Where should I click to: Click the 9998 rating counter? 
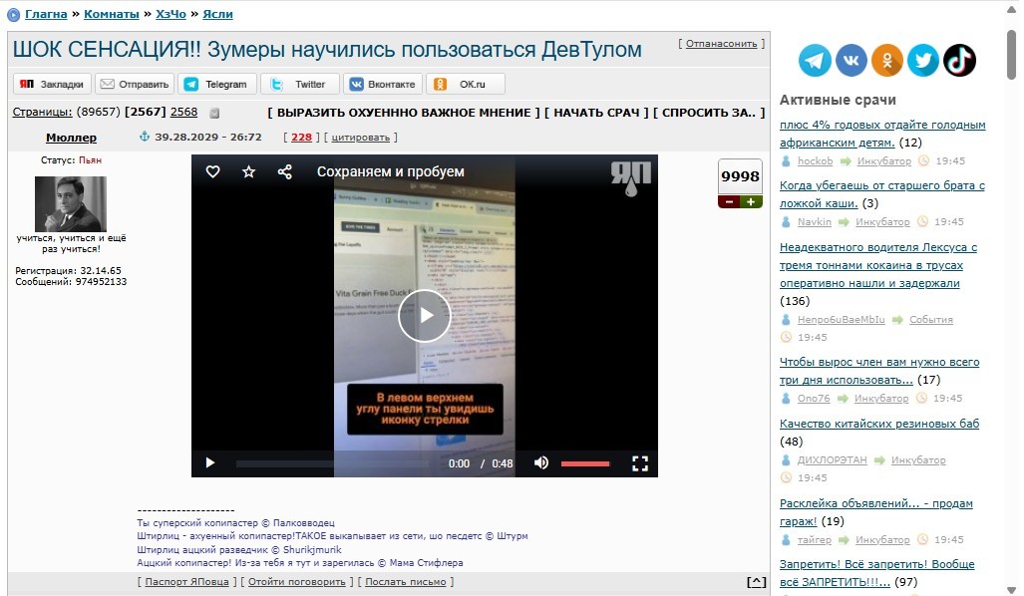pyautogui.click(x=740, y=177)
